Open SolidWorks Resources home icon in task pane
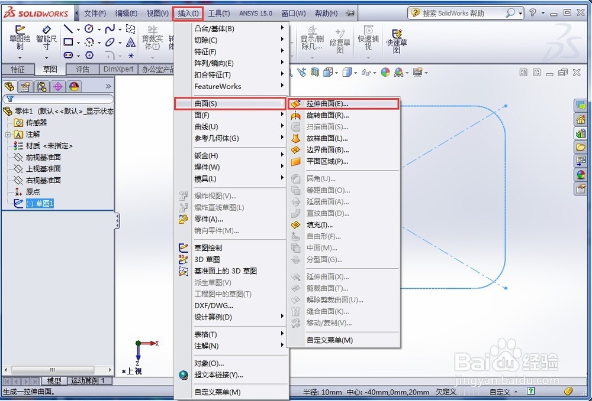This screenshot has height=401, width=592. 580,120
